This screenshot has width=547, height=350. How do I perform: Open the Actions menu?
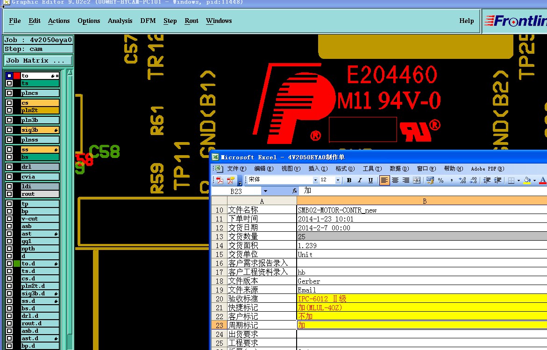[58, 21]
